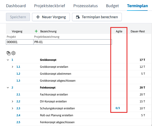
Task: Open the Projektsteckbrief tab
Action: click(x=50, y=6)
